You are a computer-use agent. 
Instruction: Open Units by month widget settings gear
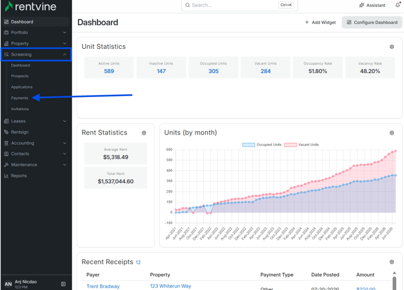pyautogui.click(x=391, y=133)
